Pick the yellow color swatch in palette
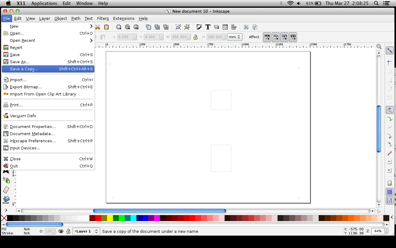This screenshot has width=396, height=248. 110,218
